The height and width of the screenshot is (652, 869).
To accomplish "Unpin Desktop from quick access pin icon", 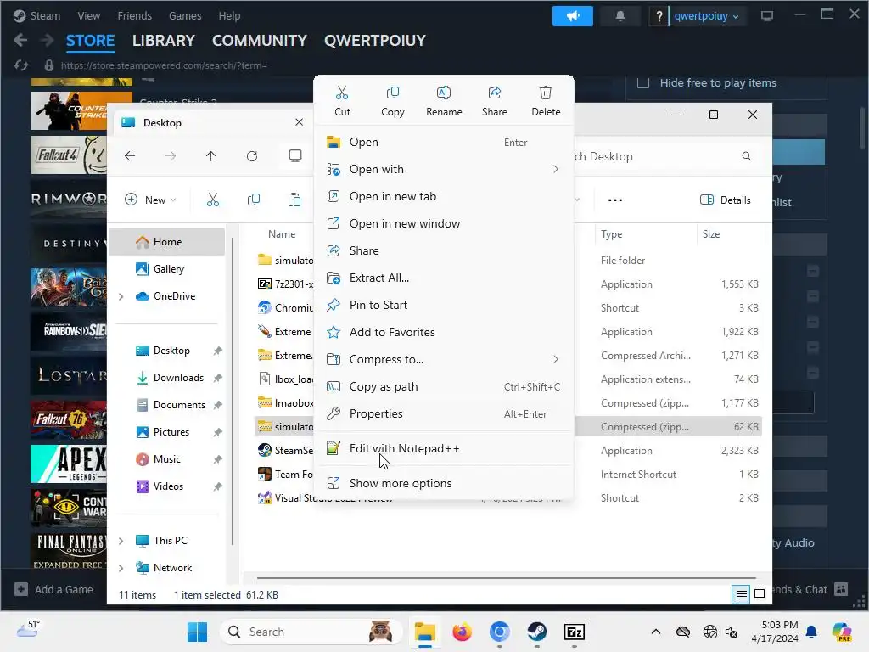I will [218, 351].
